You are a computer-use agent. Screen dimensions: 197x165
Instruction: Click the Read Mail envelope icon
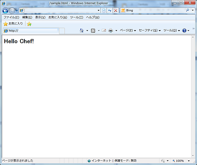point(104,31)
